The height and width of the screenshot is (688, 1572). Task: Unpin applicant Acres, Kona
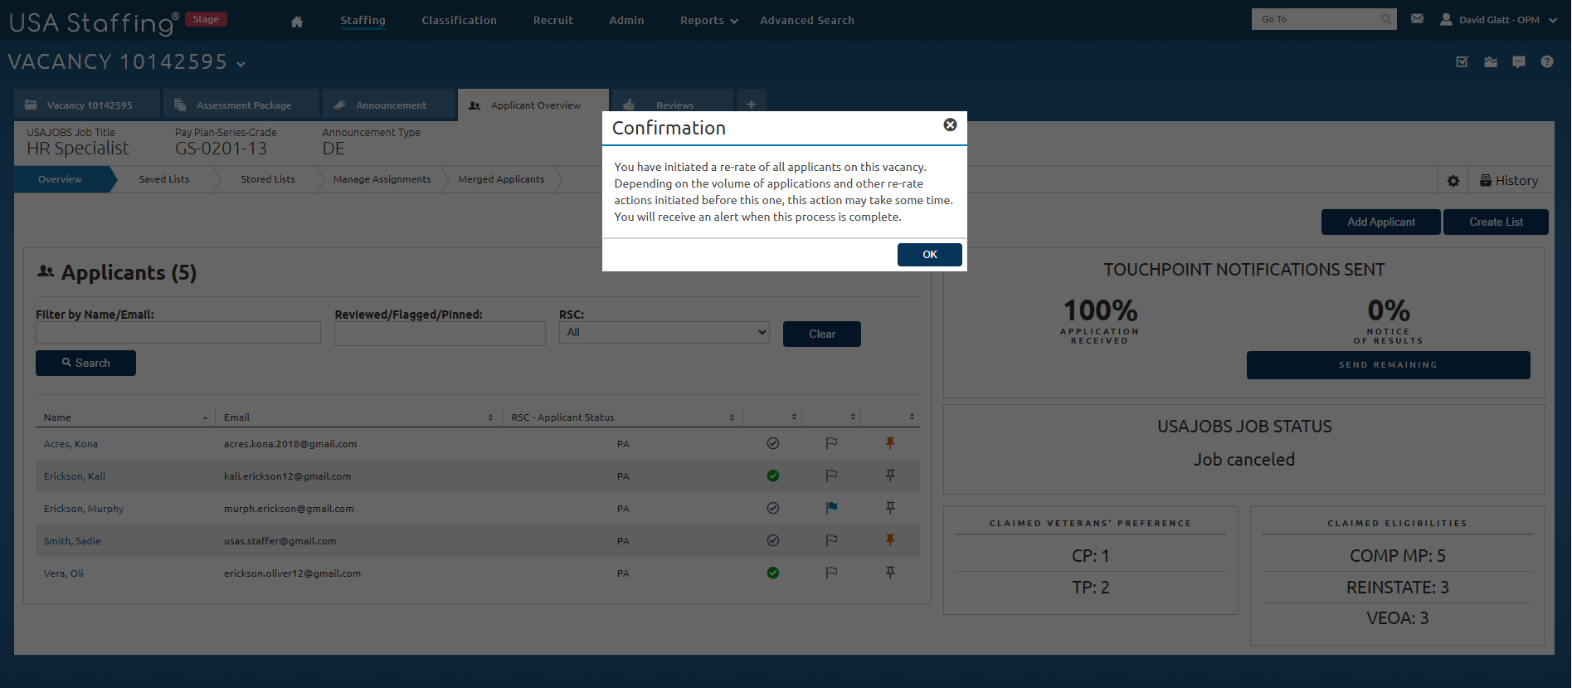point(890,443)
